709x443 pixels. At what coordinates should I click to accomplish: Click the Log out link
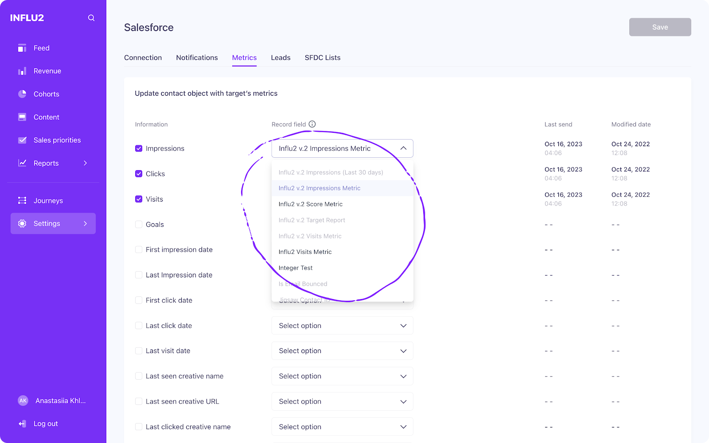coord(46,424)
